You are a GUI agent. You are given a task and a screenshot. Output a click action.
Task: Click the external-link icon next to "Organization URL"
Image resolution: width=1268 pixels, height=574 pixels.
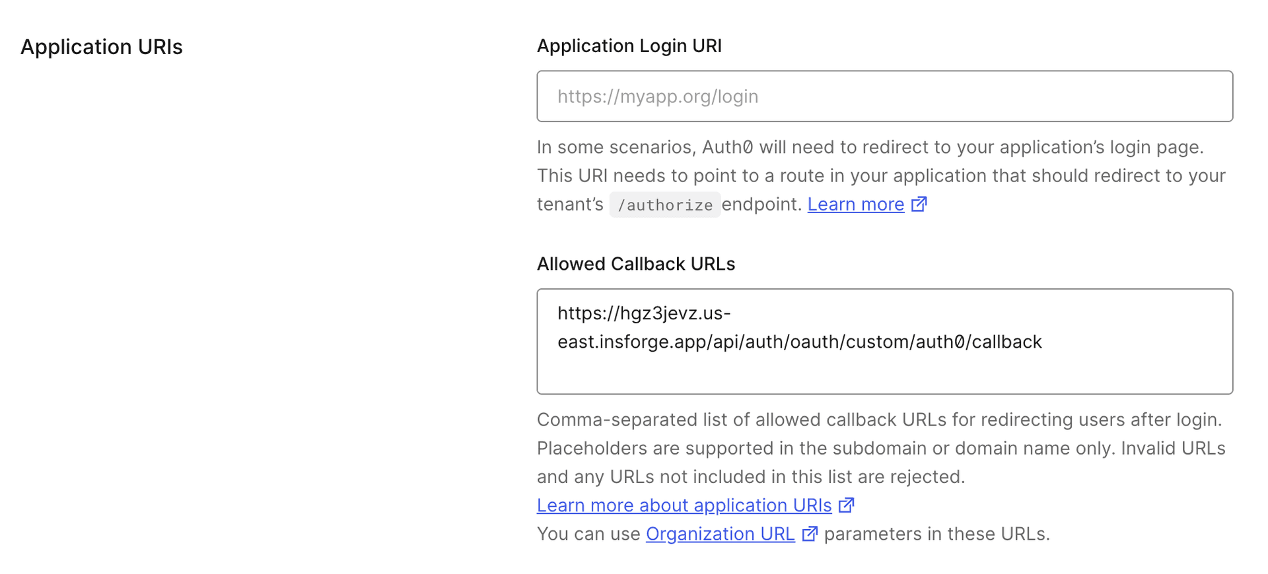point(810,534)
